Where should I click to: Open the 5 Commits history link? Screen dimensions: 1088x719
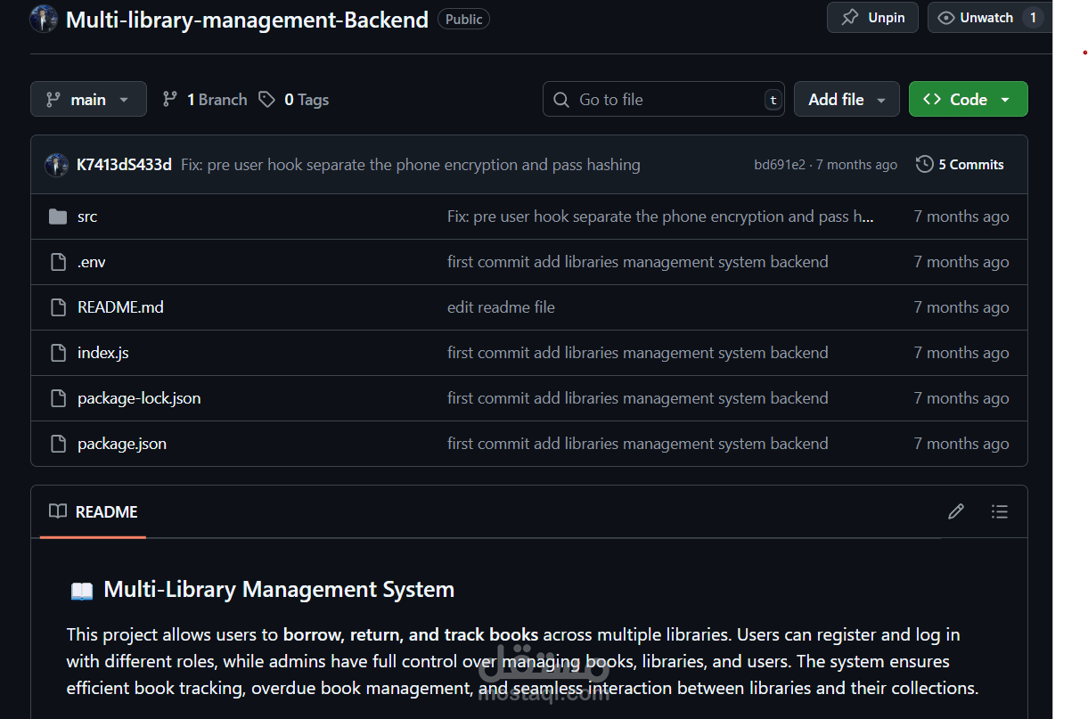tap(970, 164)
